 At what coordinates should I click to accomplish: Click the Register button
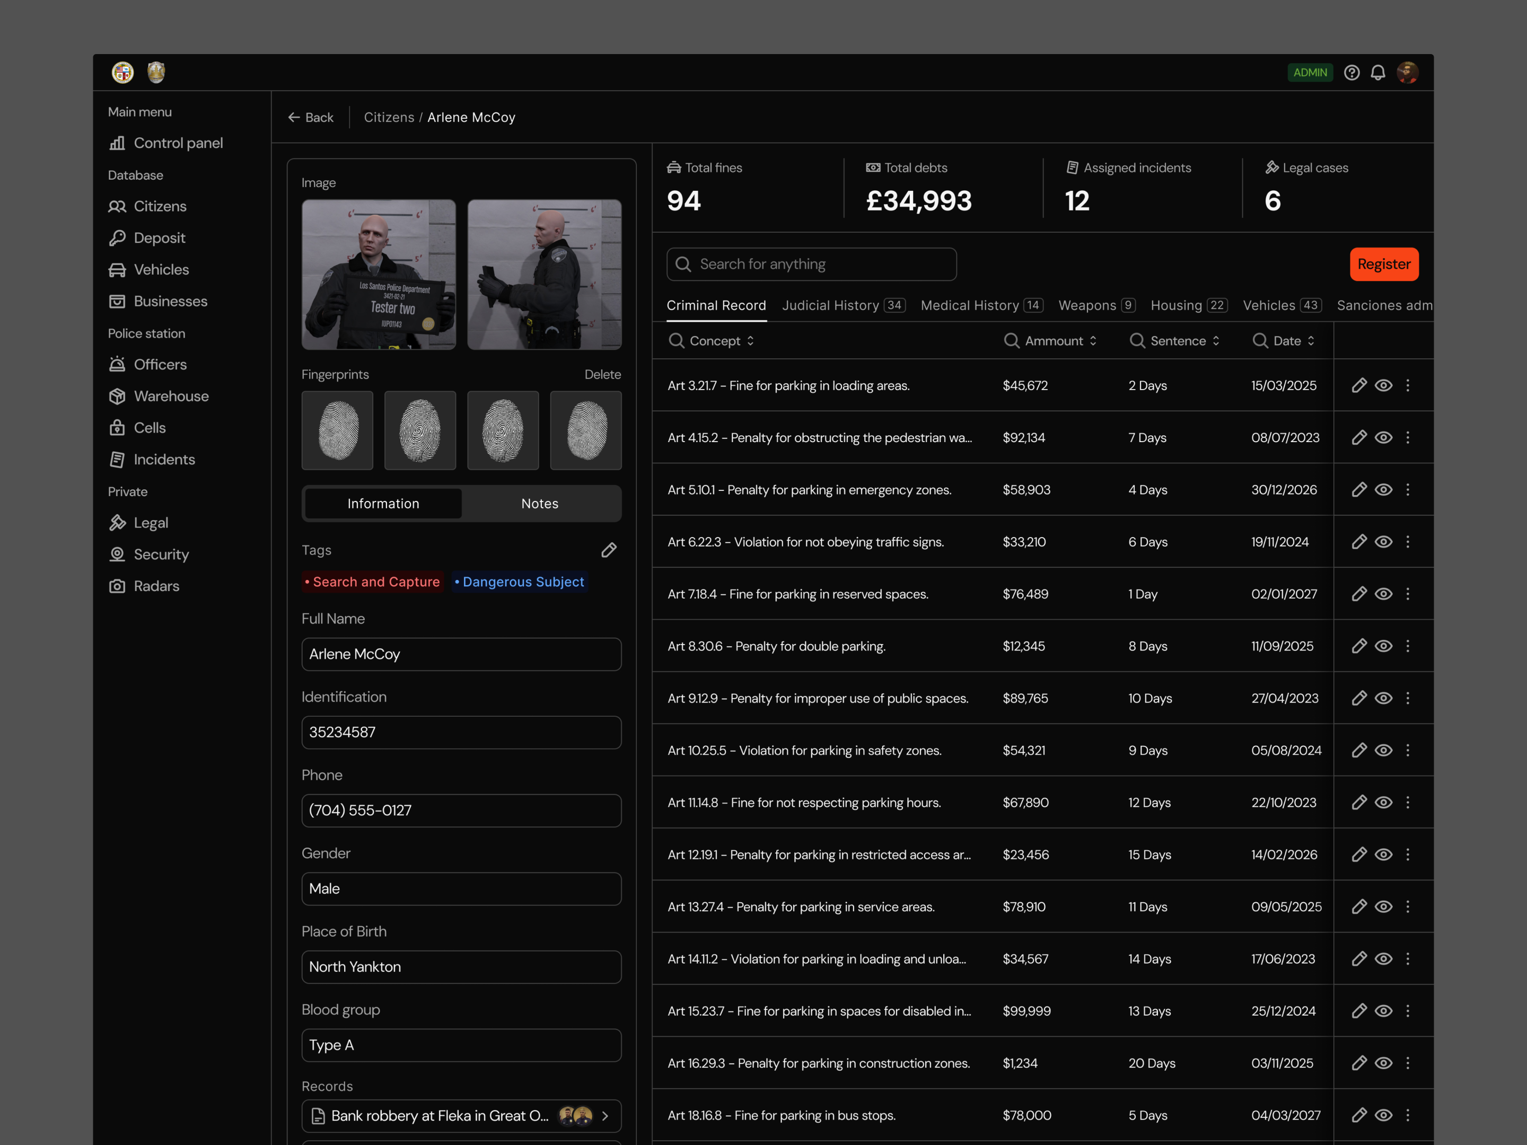coord(1383,265)
